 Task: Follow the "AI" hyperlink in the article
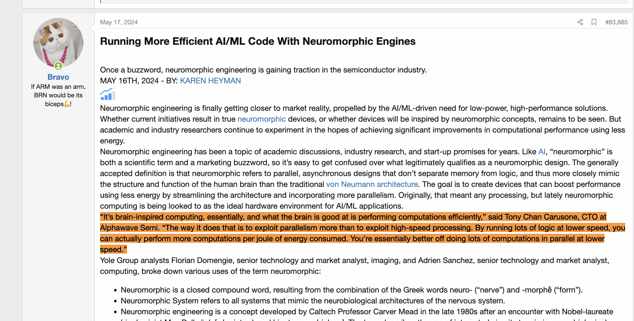point(542,152)
